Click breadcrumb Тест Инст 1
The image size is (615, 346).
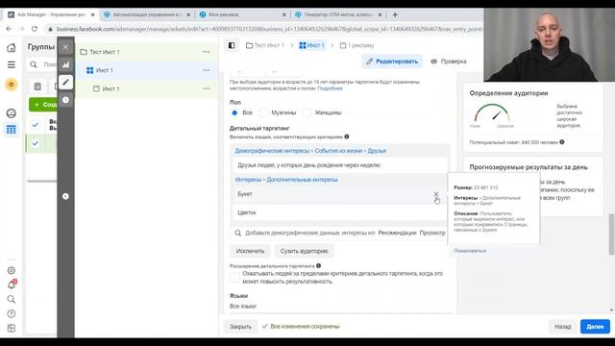pos(265,45)
